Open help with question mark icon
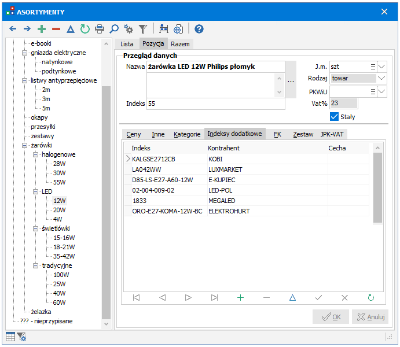This screenshot has height=347, width=400. [199, 29]
